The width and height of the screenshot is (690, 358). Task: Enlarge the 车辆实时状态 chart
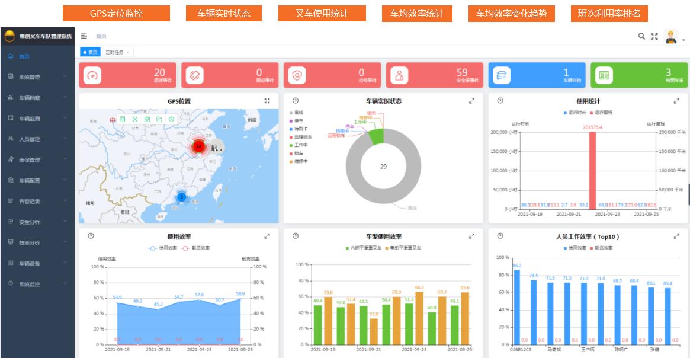pos(471,101)
